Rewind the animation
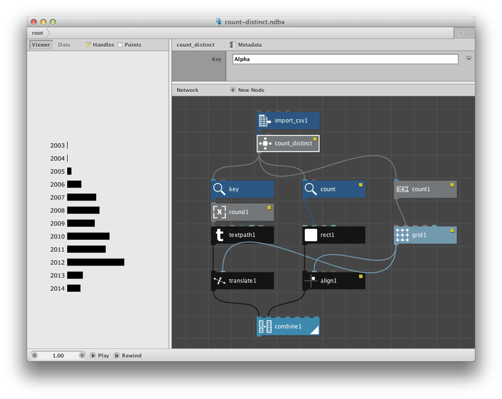 click(x=128, y=355)
